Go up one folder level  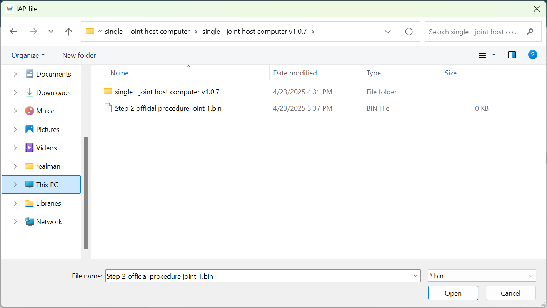(69, 32)
